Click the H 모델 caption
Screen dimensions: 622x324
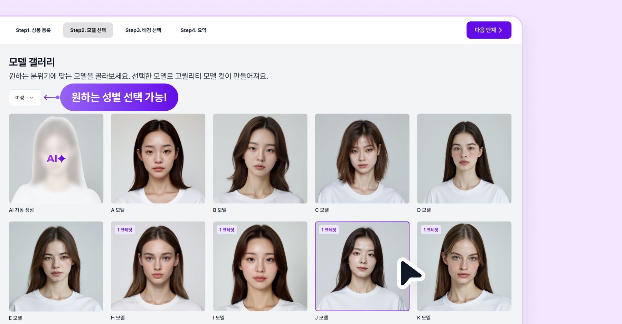(118, 318)
